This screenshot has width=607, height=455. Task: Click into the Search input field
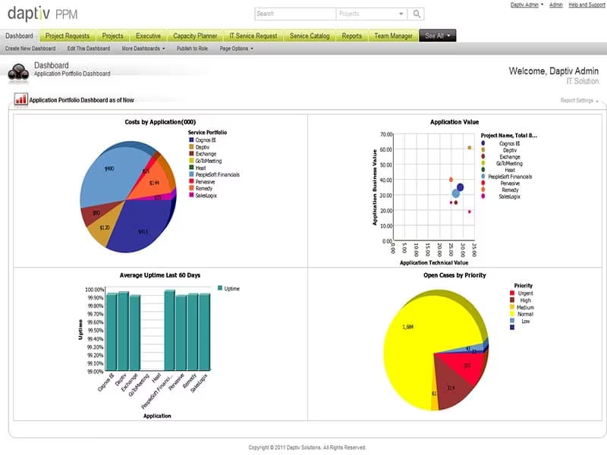295,14
